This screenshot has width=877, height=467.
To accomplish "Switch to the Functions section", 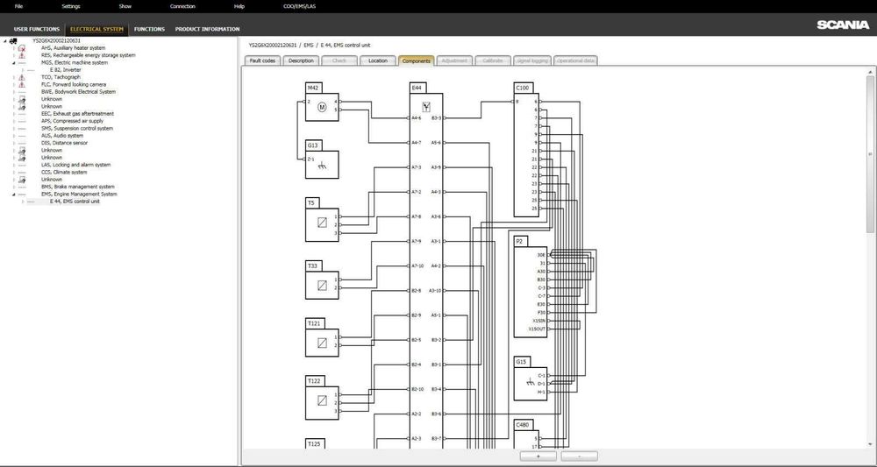I will (149, 29).
